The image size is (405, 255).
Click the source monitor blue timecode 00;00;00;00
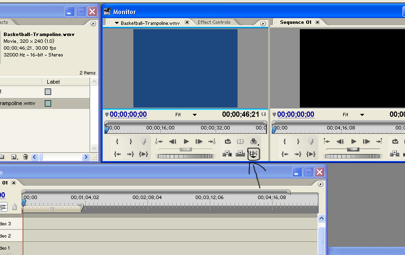(x=128, y=114)
